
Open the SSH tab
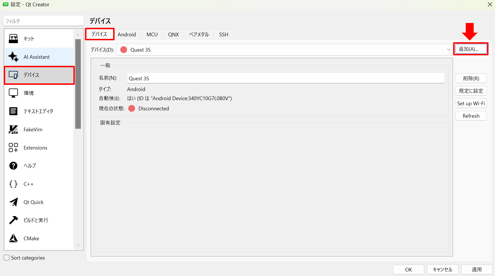(223, 35)
